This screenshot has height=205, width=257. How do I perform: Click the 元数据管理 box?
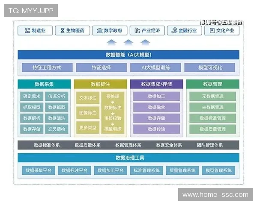click(213, 96)
